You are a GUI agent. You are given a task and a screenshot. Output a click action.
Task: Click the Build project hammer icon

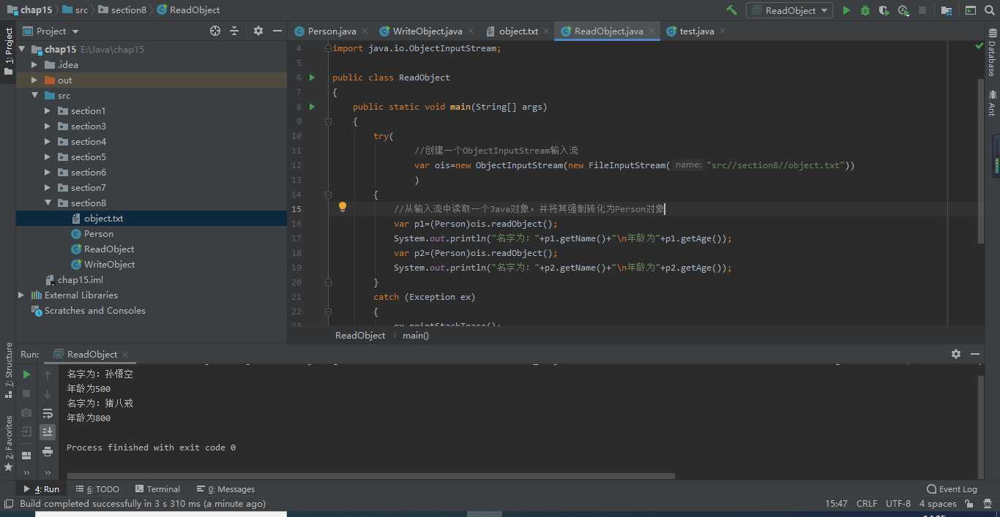click(731, 10)
